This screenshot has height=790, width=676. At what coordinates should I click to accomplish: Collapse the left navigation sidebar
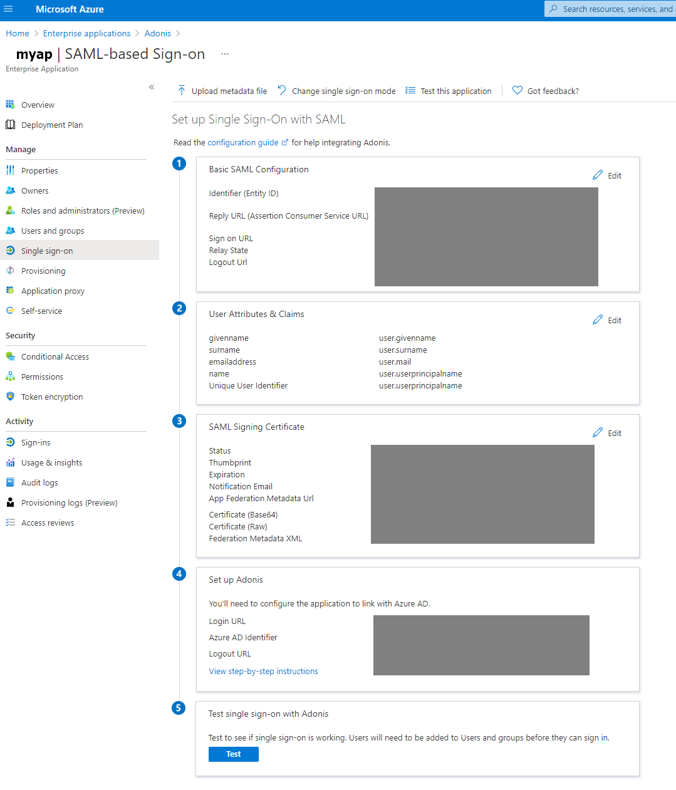tap(151, 87)
